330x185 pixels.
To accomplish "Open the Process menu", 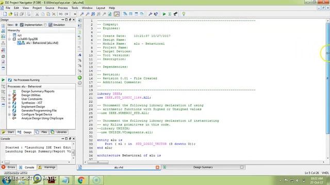I will coord(63,8).
